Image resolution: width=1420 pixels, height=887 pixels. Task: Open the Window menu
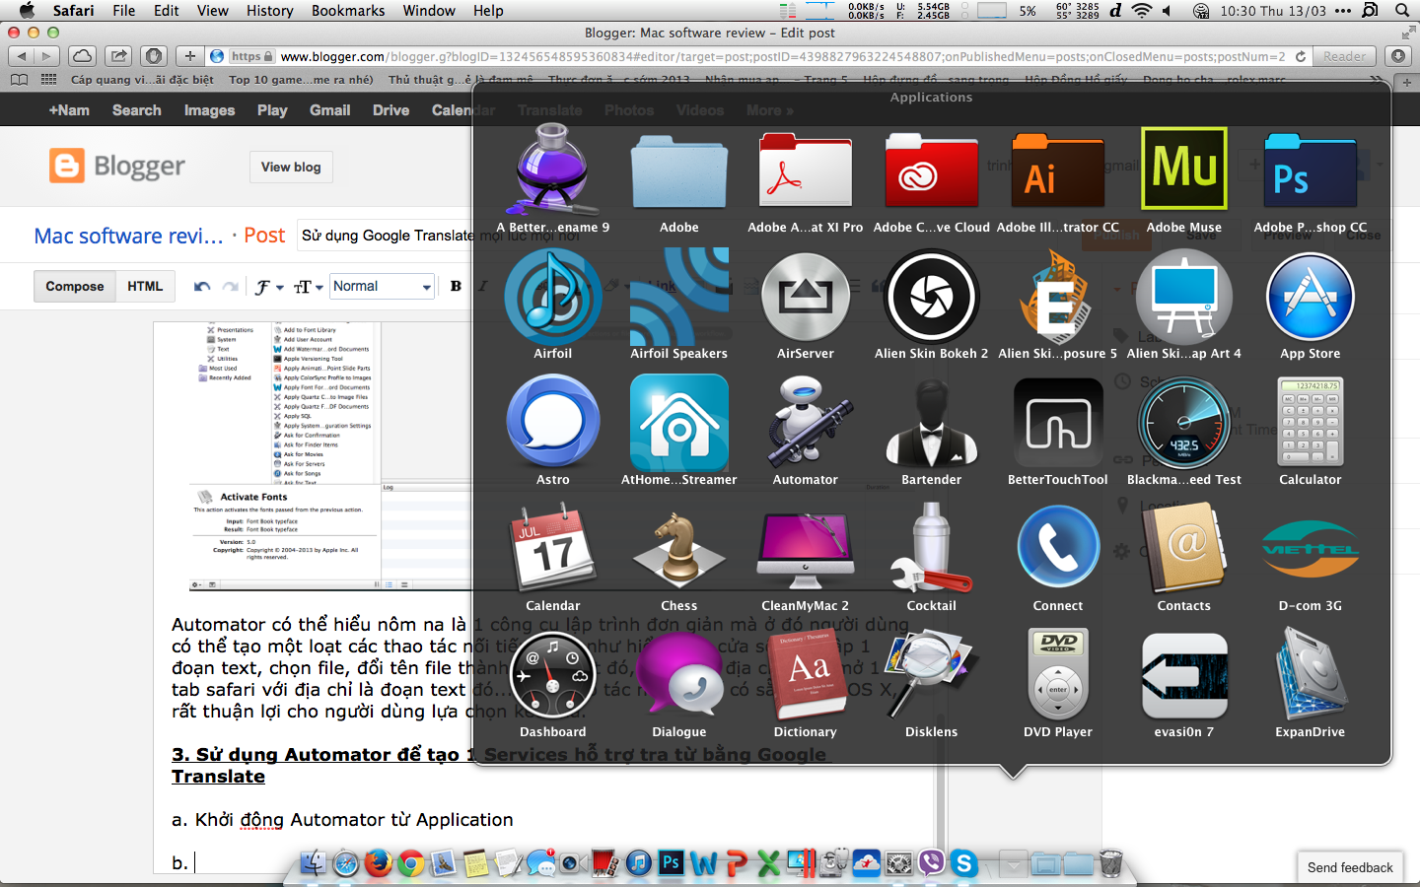click(x=429, y=10)
